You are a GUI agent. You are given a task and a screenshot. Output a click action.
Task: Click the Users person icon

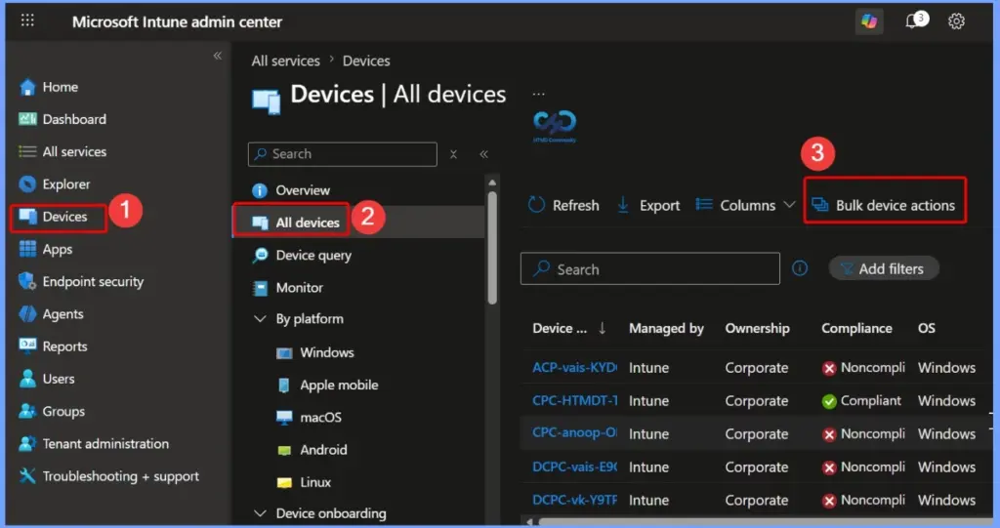(x=27, y=379)
